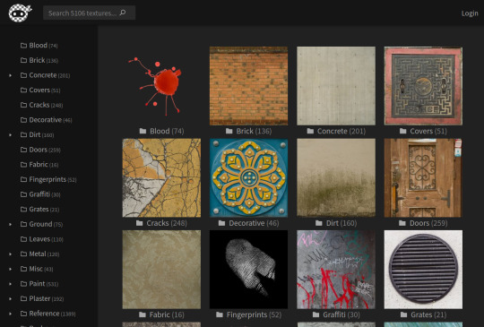Click the Grates (21) grid caption

423,314
